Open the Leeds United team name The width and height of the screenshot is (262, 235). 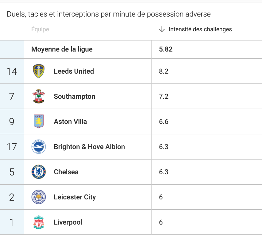(x=74, y=71)
